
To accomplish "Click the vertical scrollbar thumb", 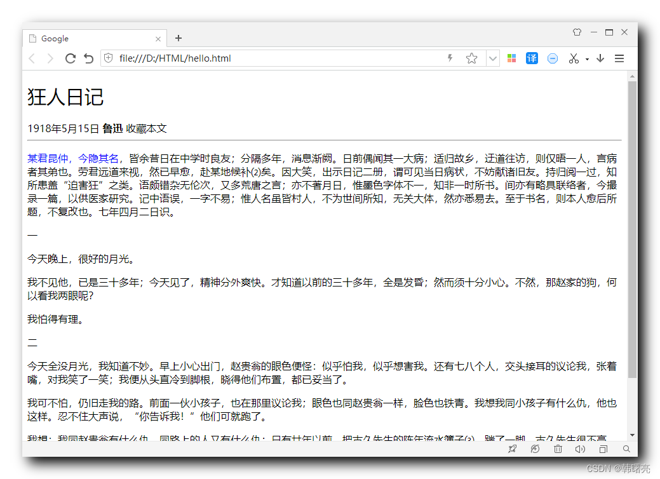I will coord(632,230).
